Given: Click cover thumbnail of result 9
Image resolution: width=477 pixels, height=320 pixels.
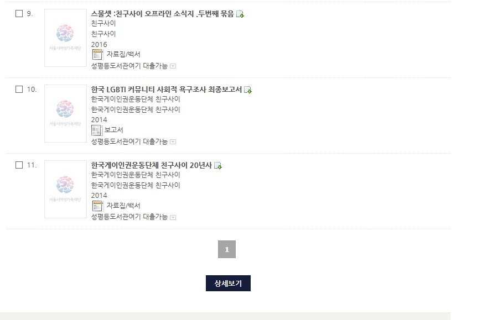Looking at the screenshot, I should pos(65,38).
